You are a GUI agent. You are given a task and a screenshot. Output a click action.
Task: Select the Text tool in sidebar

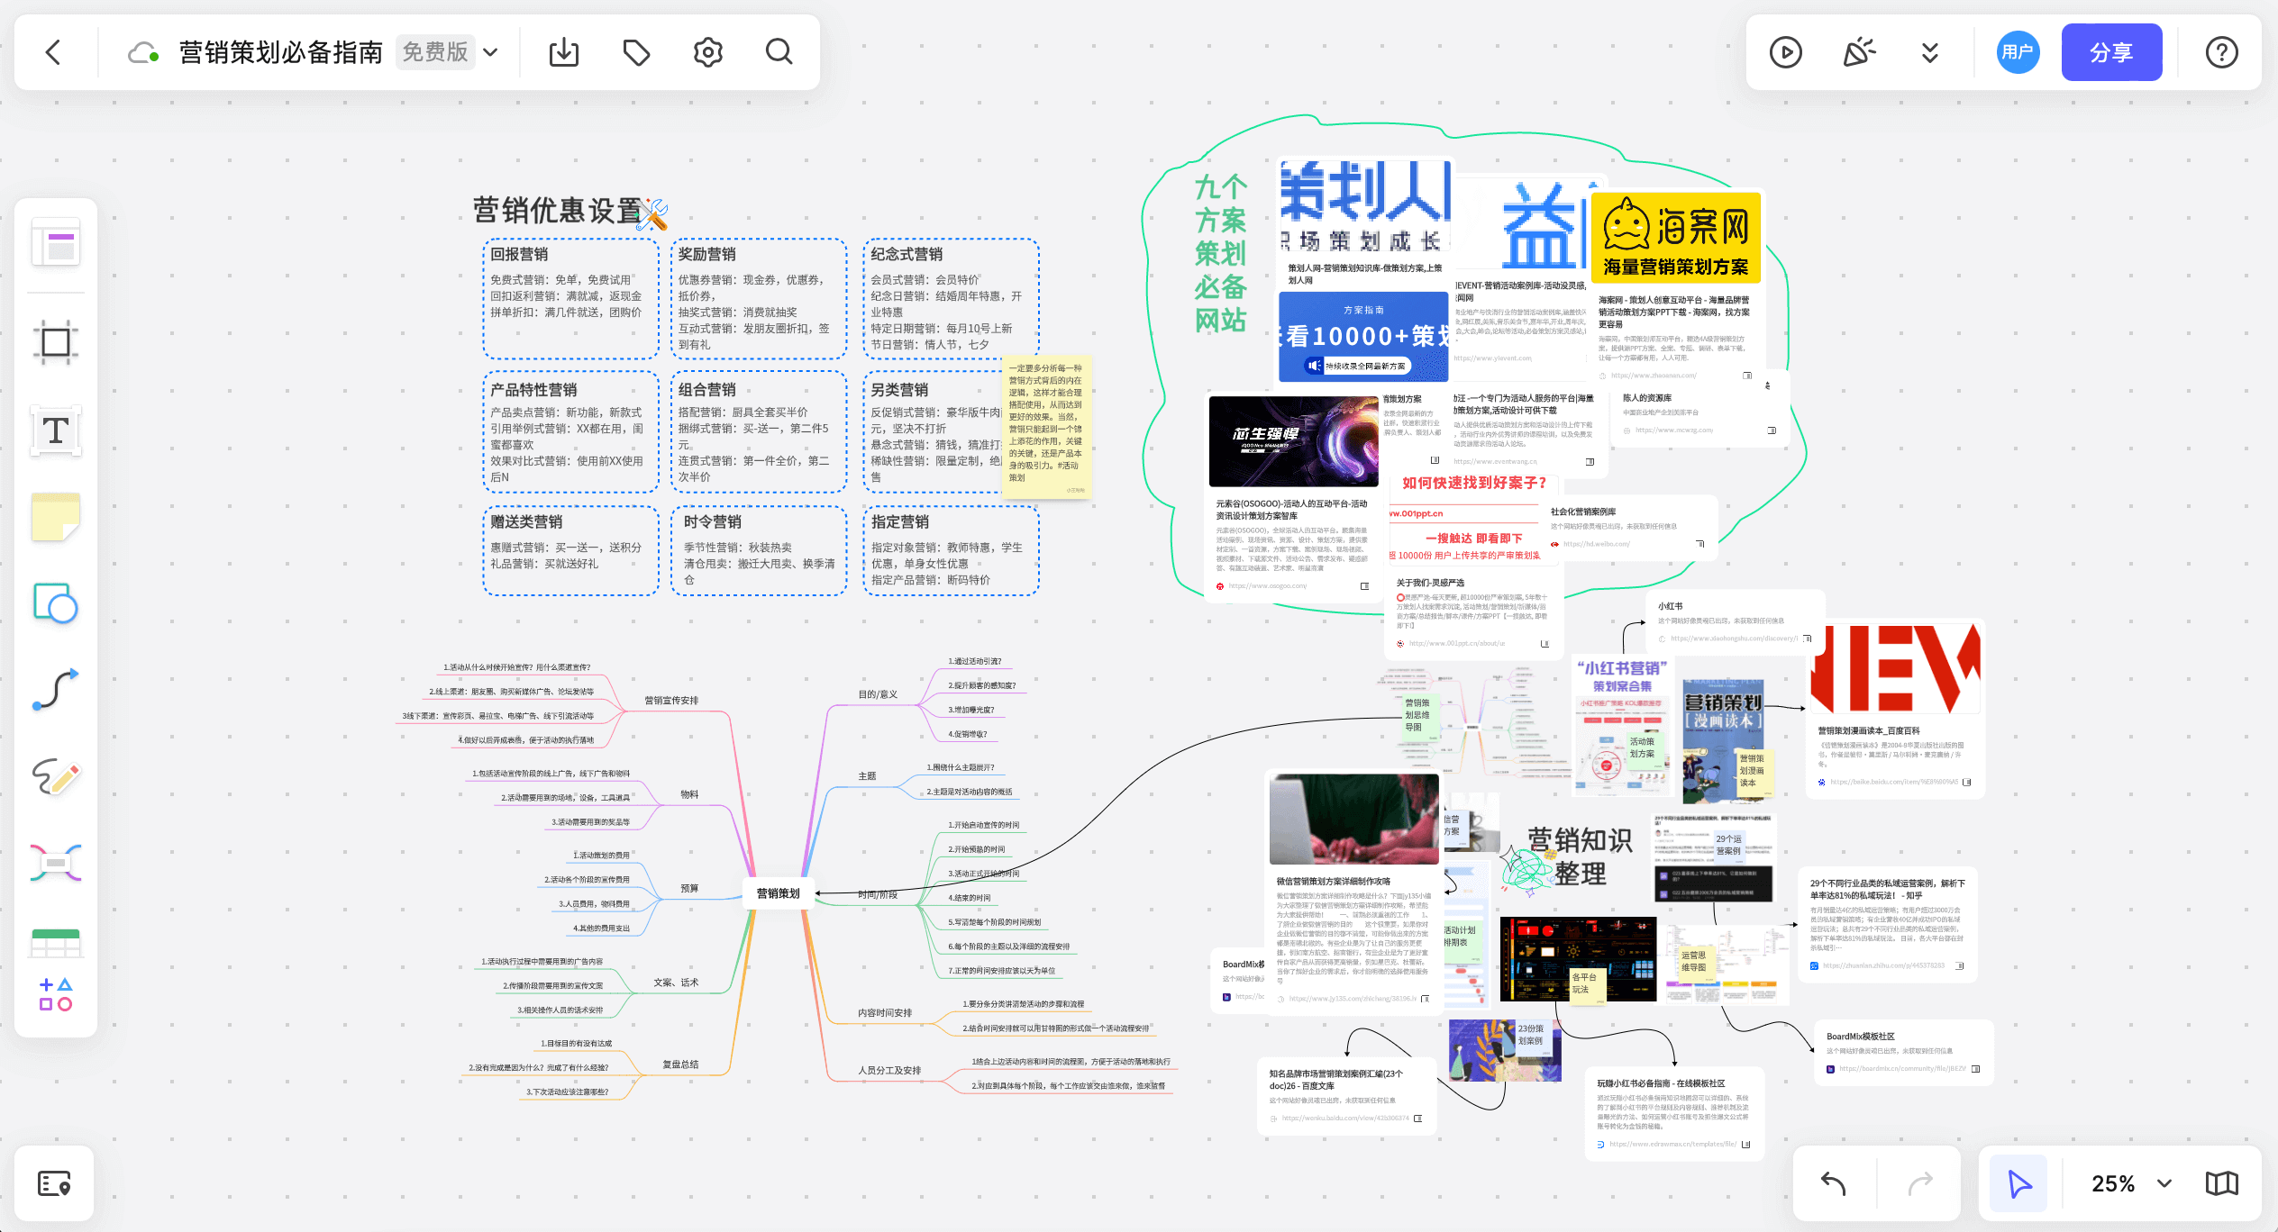pyautogui.click(x=56, y=430)
